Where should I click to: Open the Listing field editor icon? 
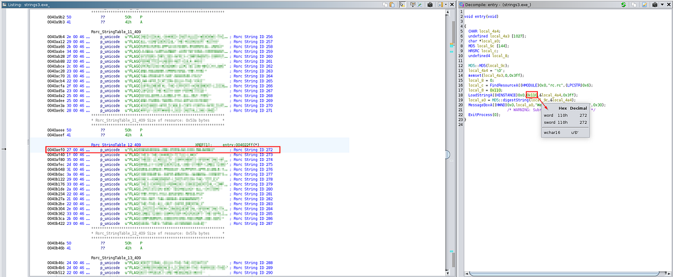click(x=413, y=4)
